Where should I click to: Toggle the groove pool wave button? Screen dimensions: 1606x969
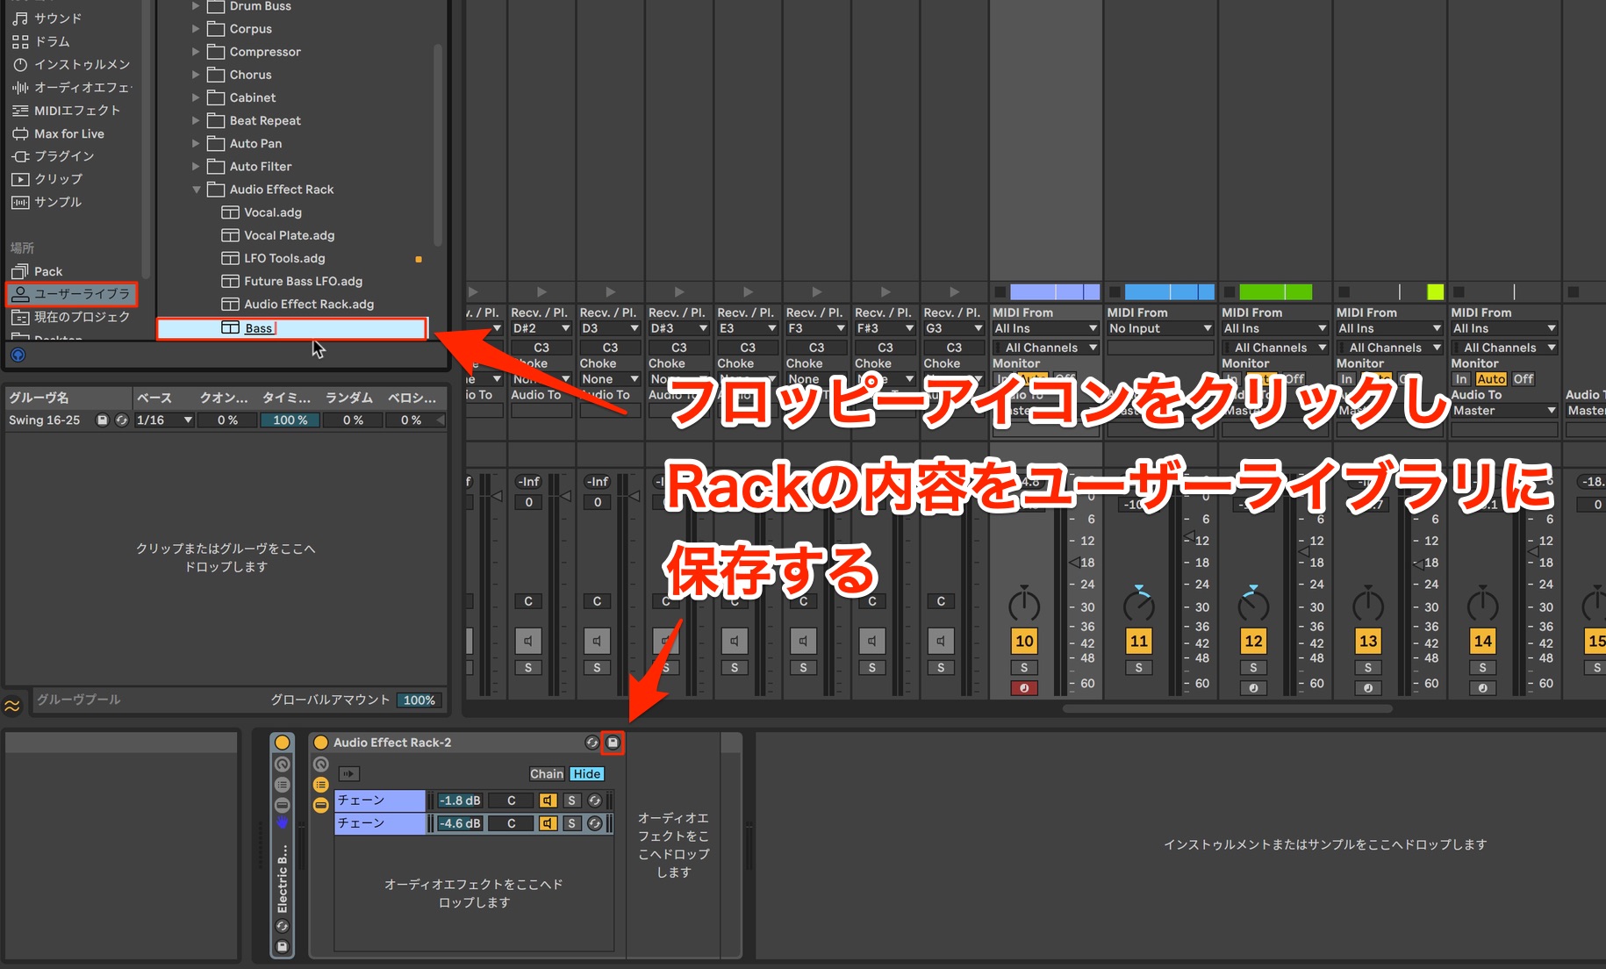tap(12, 706)
